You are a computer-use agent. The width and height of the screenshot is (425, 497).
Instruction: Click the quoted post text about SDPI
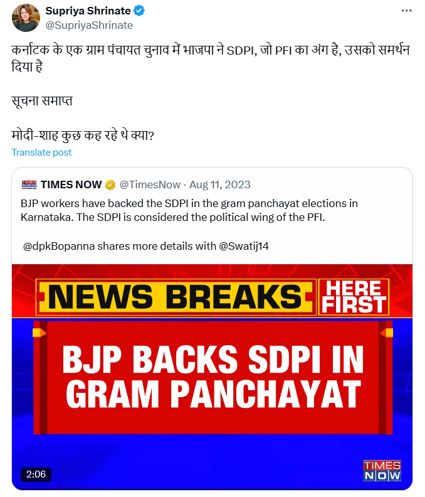pyautogui.click(x=189, y=210)
